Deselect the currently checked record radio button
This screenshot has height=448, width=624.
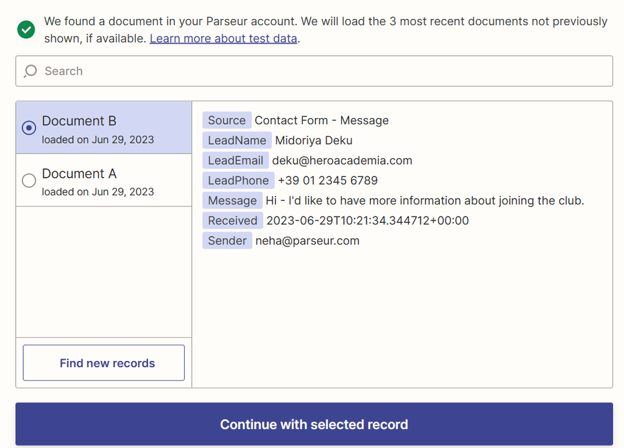(29, 127)
